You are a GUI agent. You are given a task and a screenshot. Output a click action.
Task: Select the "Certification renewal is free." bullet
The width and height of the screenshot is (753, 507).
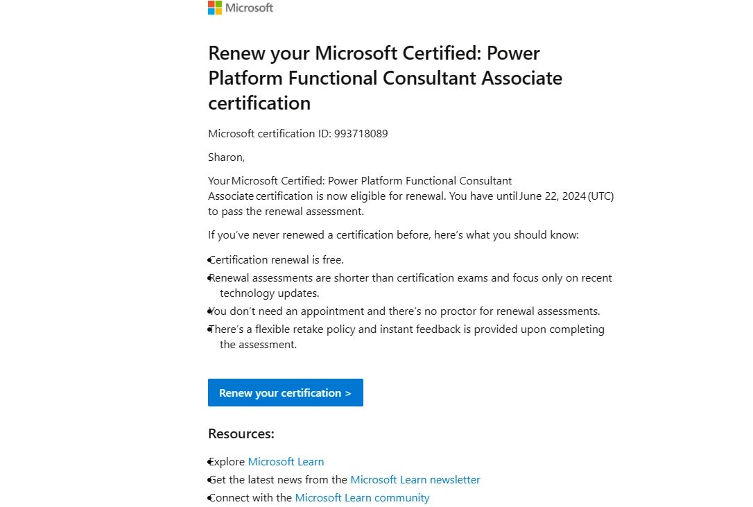(277, 260)
